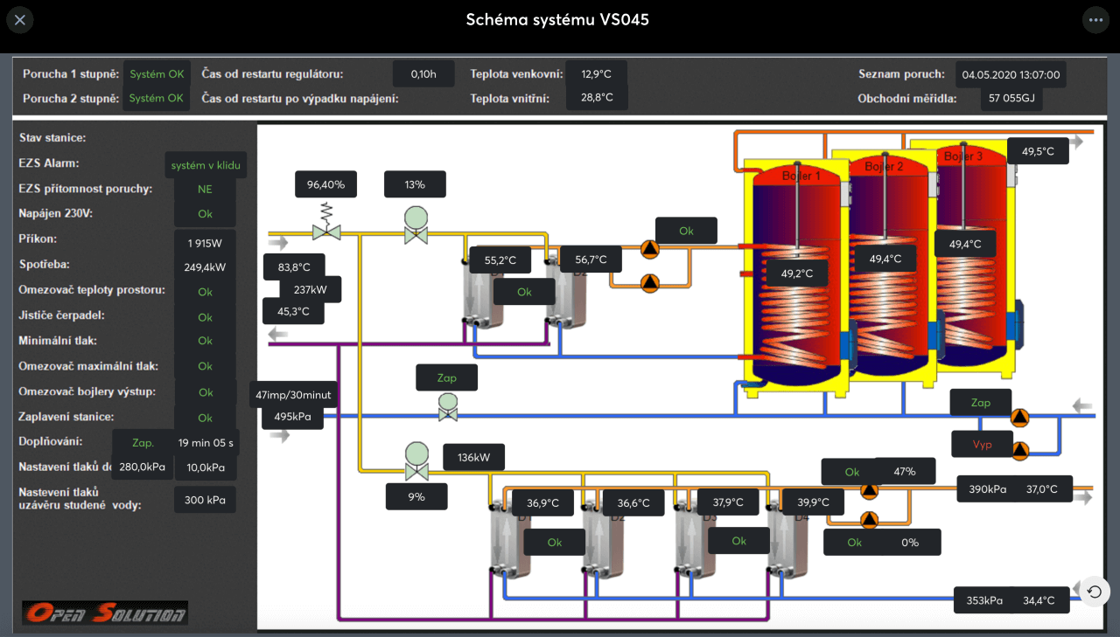The image size is (1120, 637).
Task: Click Systém OK next to Porucha 1 stupně
Action: click(156, 73)
